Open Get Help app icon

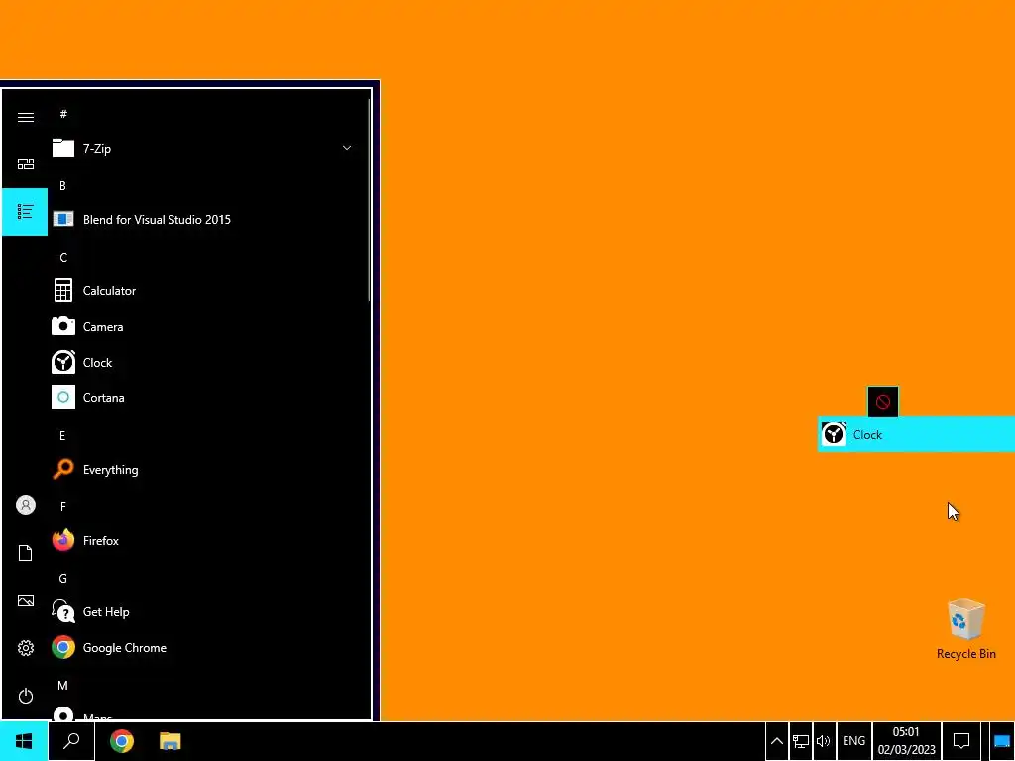[x=62, y=611]
